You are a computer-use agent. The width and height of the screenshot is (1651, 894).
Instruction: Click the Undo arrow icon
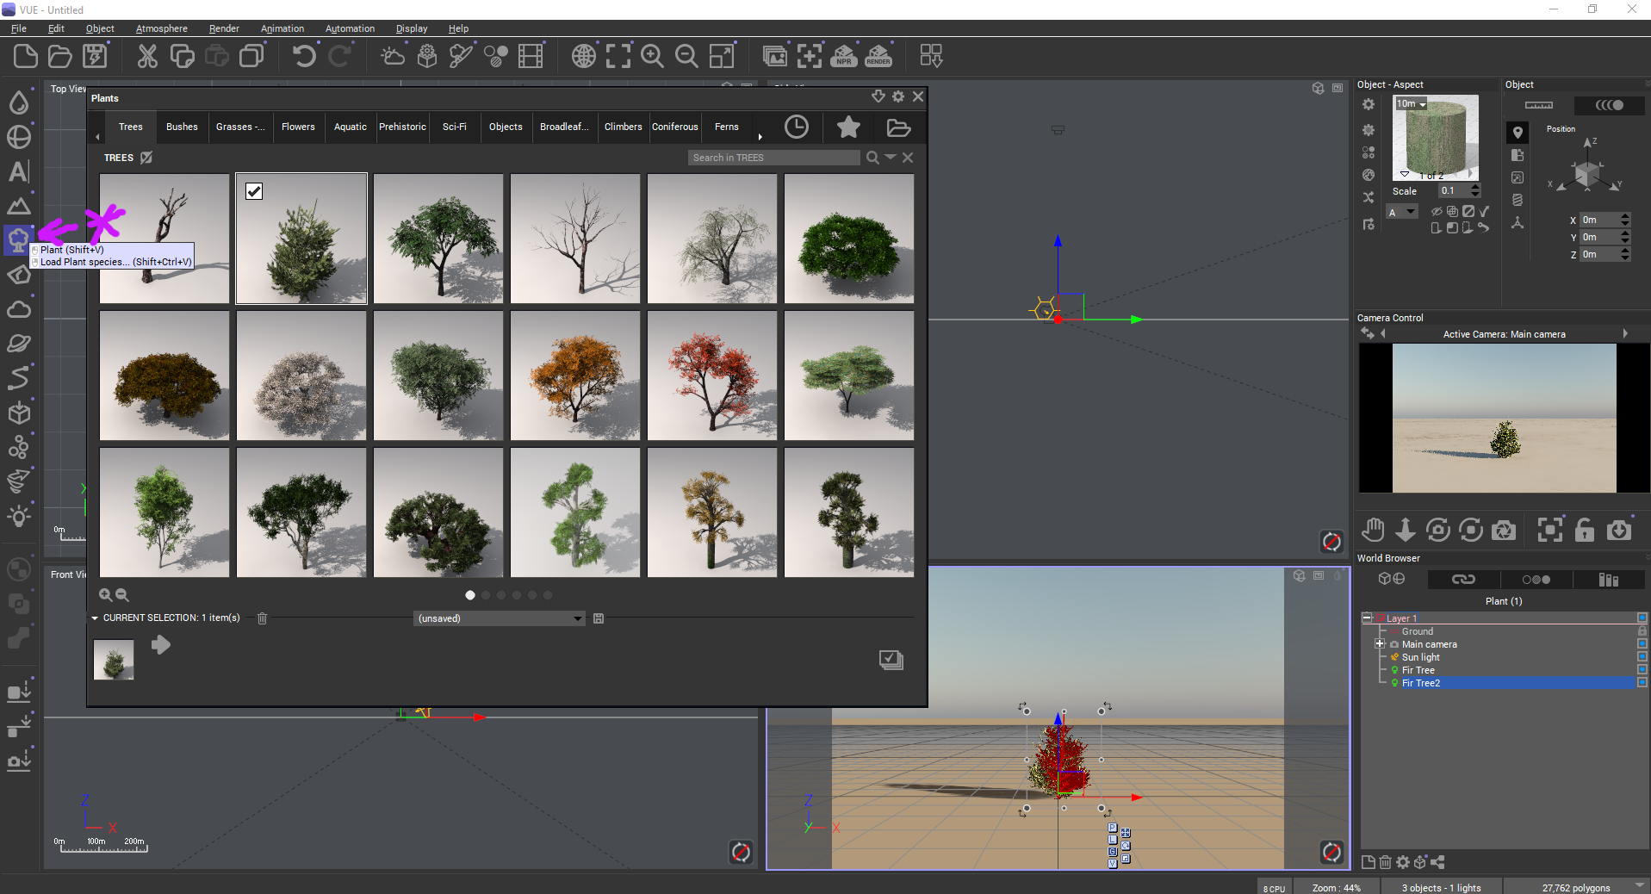click(x=304, y=57)
